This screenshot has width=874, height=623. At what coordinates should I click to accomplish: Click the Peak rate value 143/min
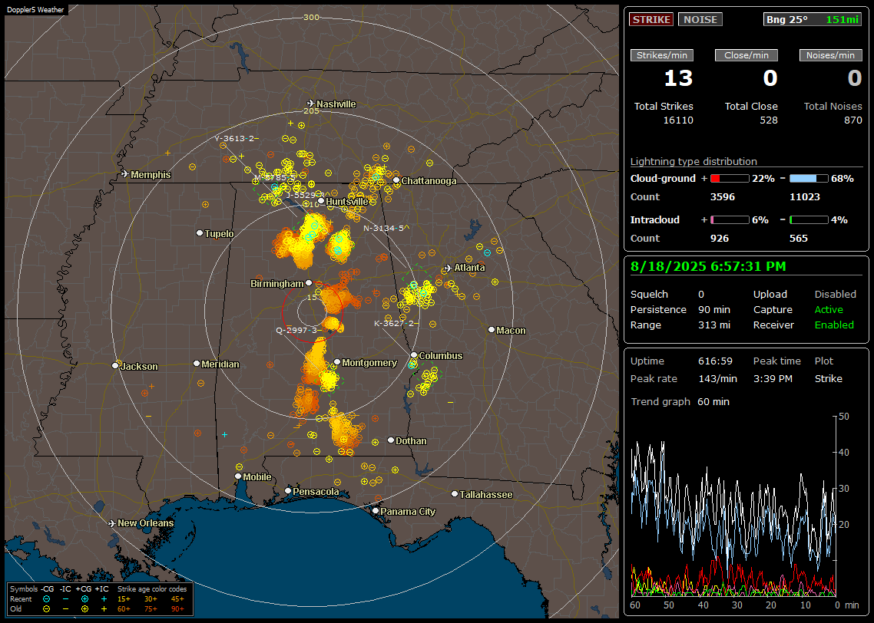click(717, 378)
